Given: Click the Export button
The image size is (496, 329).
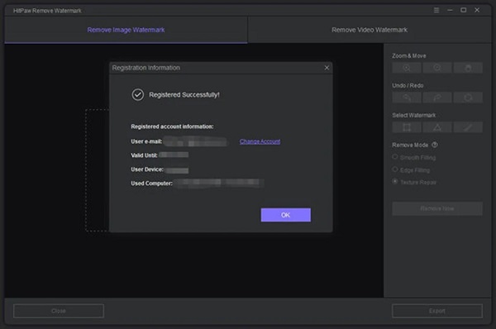Looking at the screenshot, I should point(437,311).
